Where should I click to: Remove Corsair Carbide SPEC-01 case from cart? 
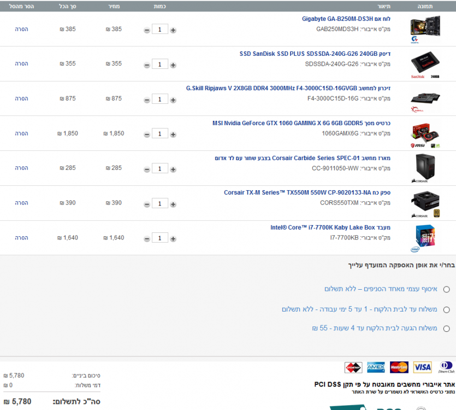[21, 168]
